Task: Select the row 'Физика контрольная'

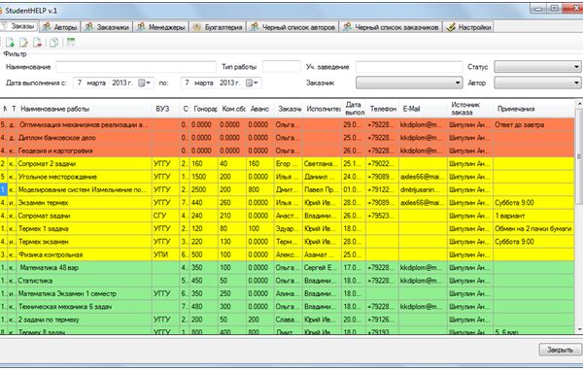Action: pyautogui.click(x=287, y=254)
